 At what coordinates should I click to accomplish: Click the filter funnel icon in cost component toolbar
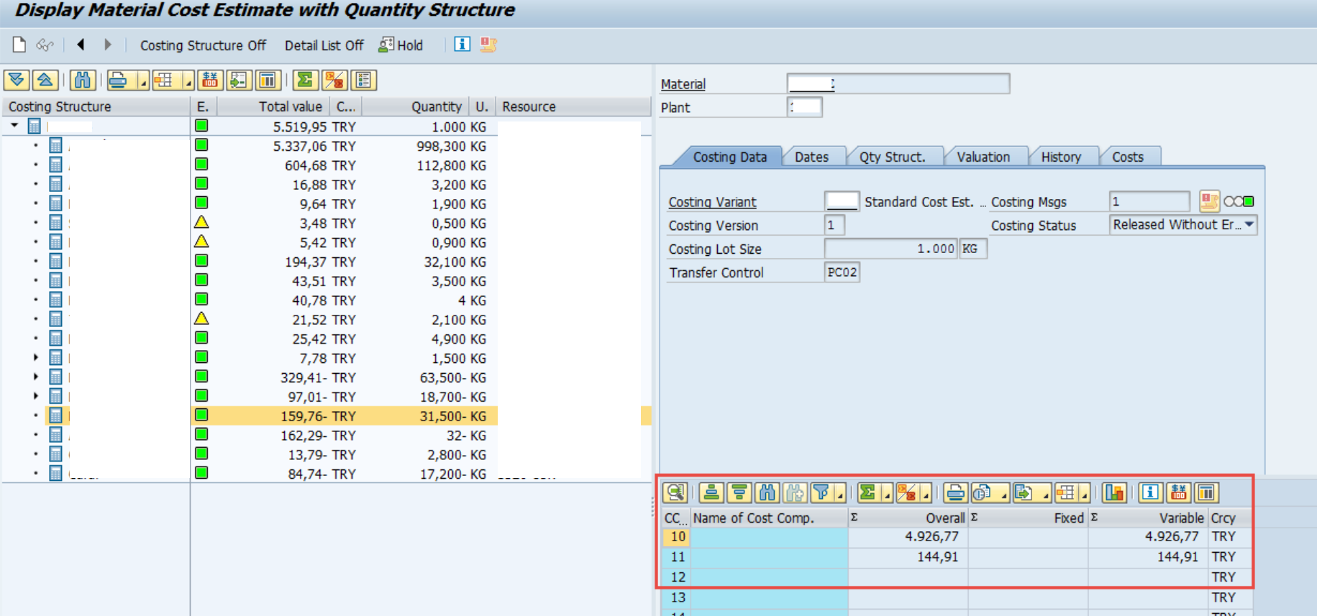[x=821, y=492]
